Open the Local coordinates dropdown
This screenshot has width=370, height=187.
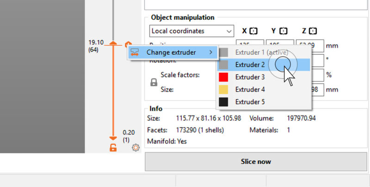[x=191, y=31]
